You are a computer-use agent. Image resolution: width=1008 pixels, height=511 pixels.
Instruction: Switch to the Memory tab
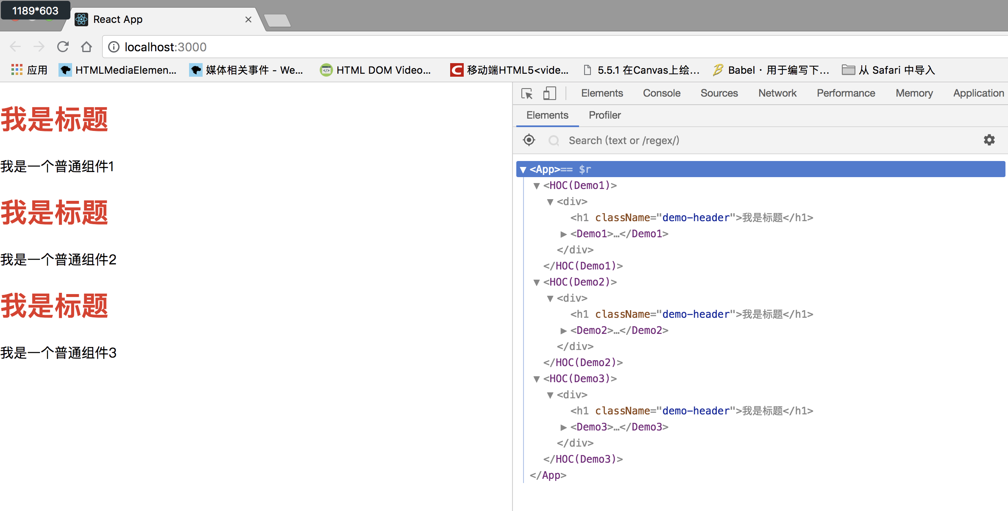click(x=914, y=93)
